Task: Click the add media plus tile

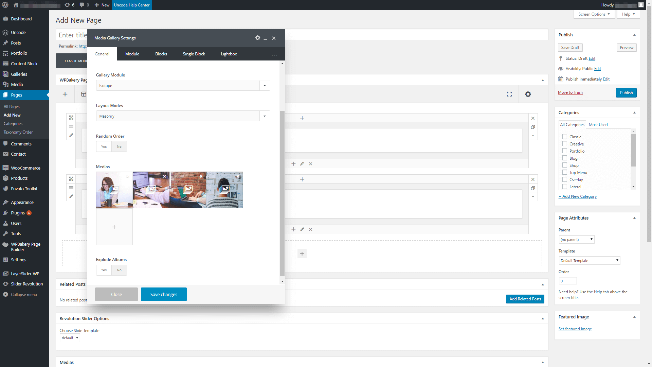Action: pos(114,227)
